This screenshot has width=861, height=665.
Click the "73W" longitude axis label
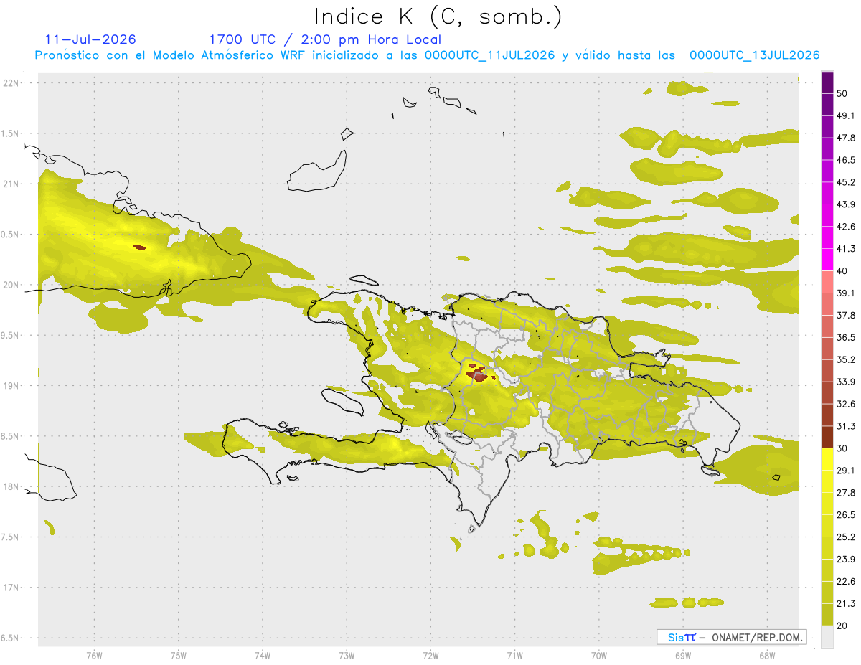point(347,656)
